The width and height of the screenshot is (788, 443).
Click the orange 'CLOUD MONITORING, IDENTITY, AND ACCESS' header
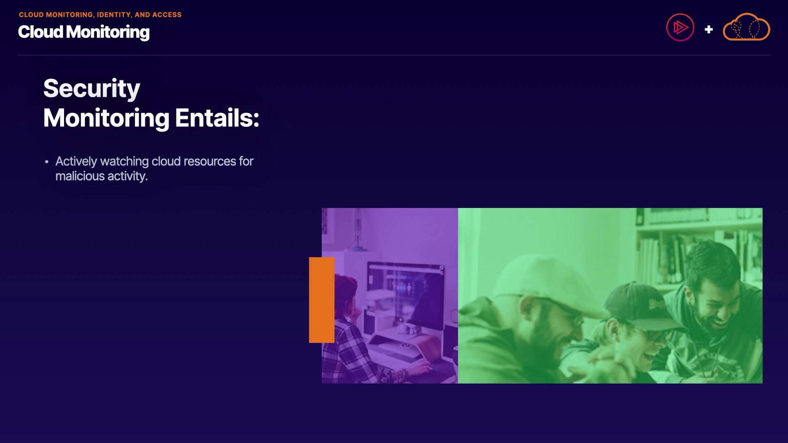[100, 15]
